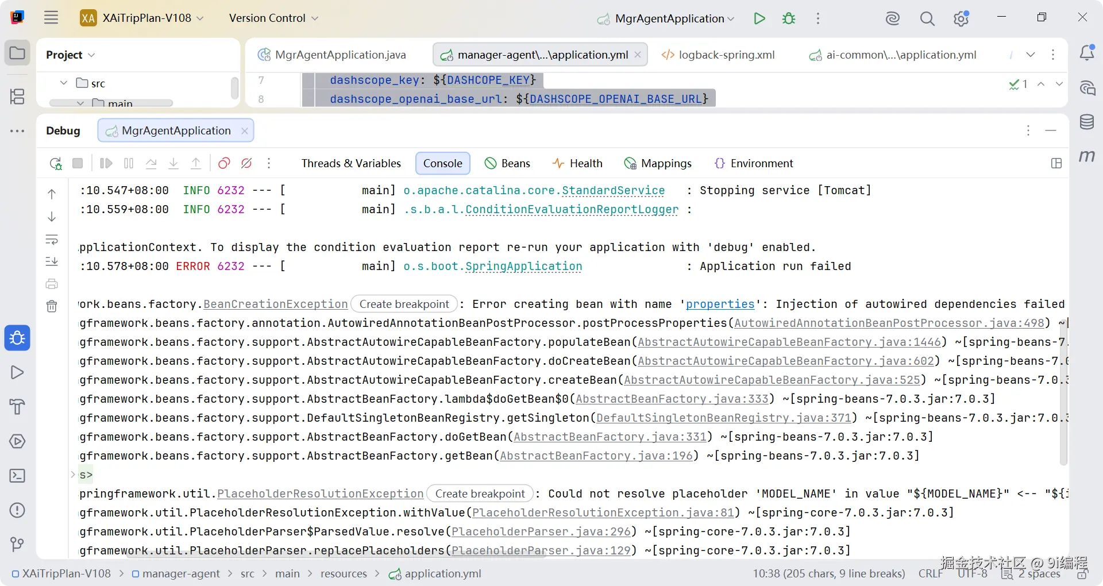Click Step Out icon in Debug toolbar
The height and width of the screenshot is (586, 1103).
click(196, 163)
